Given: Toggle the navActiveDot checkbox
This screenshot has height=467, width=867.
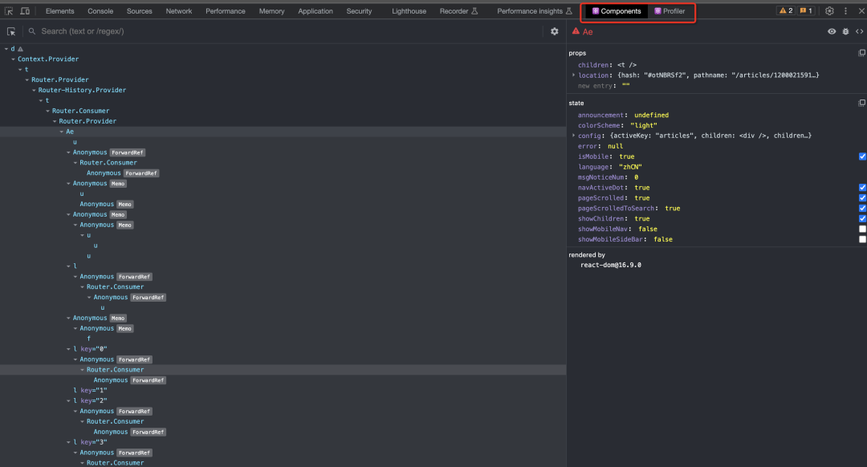Looking at the screenshot, I should (862, 187).
